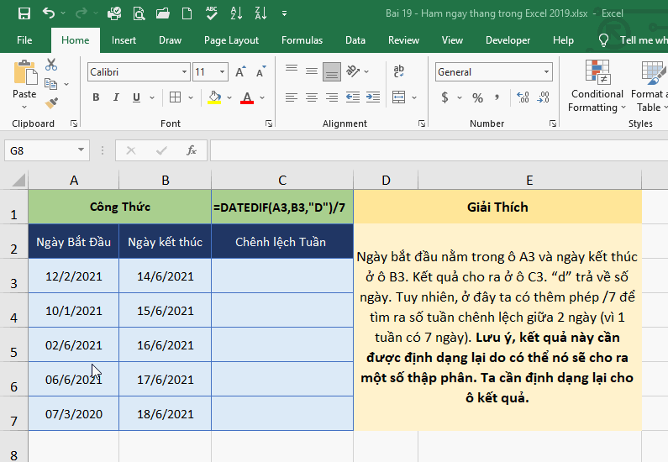Select cell with date 12/2/2021
This screenshot has width=668, height=462.
coord(74,276)
